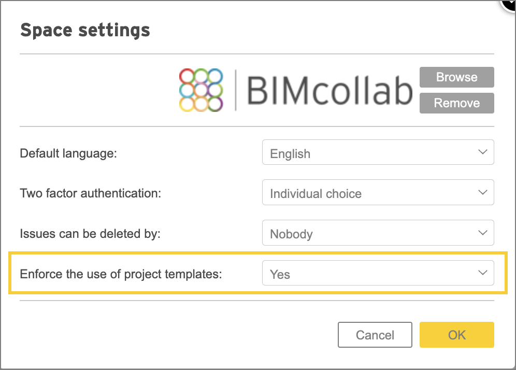The width and height of the screenshot is (516, 370).
Task: Click the Two factor authentication label
Action: coord(91,193)
